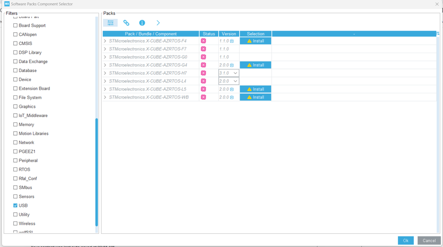Enable the Peripheral filter
This screenshot has height=247, width=443.
(x=15, y=160)
